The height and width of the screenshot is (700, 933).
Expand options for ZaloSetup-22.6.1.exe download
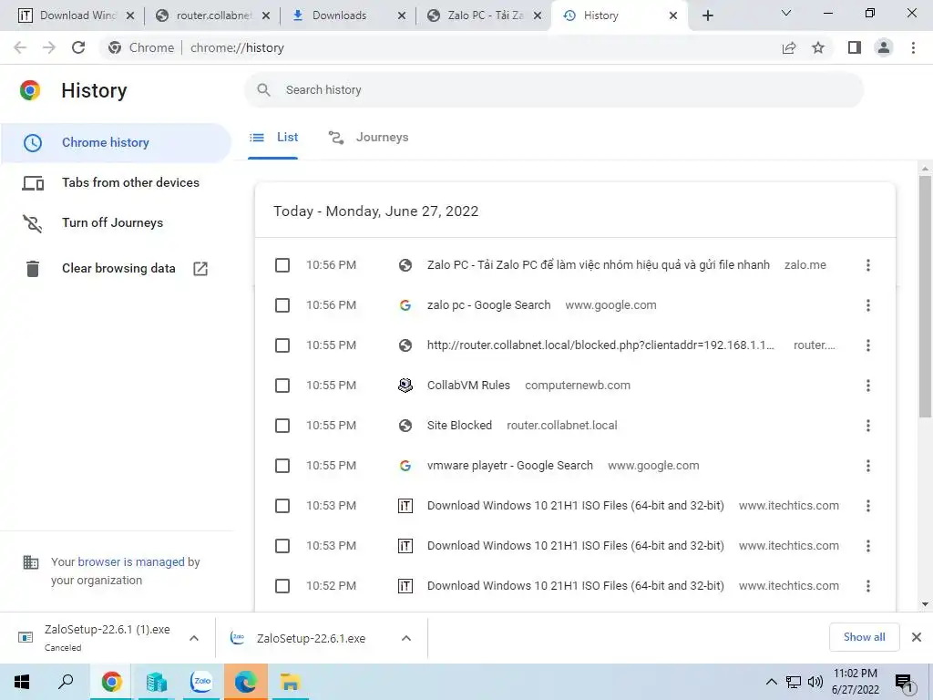pyautogui.click(x=406, y=638)
